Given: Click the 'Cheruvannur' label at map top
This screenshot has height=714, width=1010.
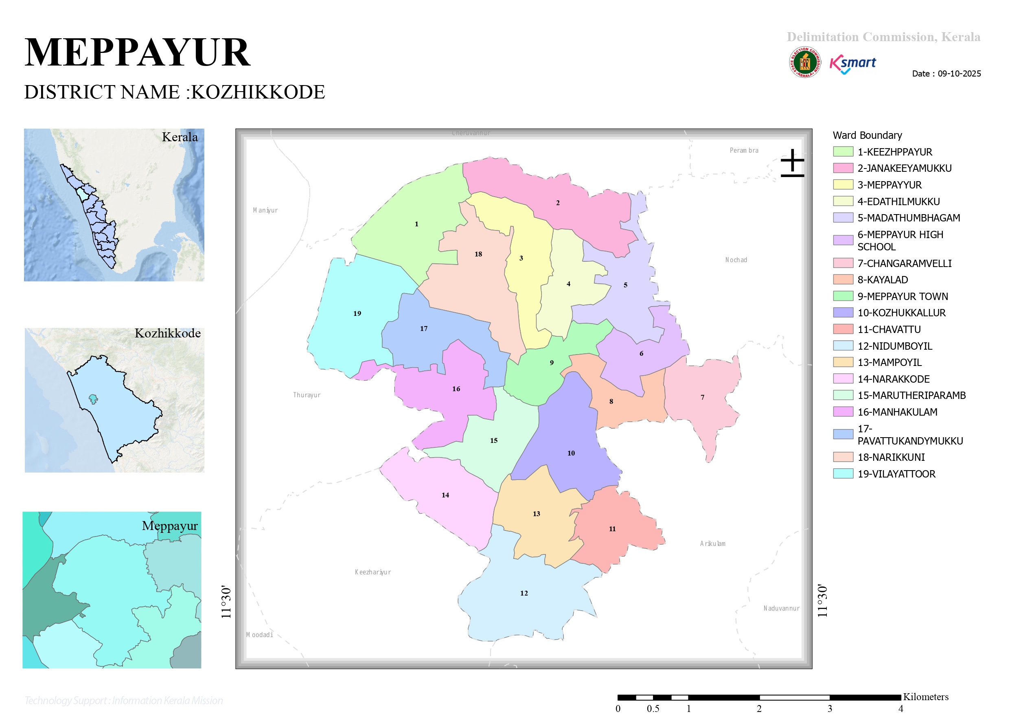Looking at the screenshot, I should point(471,133).
